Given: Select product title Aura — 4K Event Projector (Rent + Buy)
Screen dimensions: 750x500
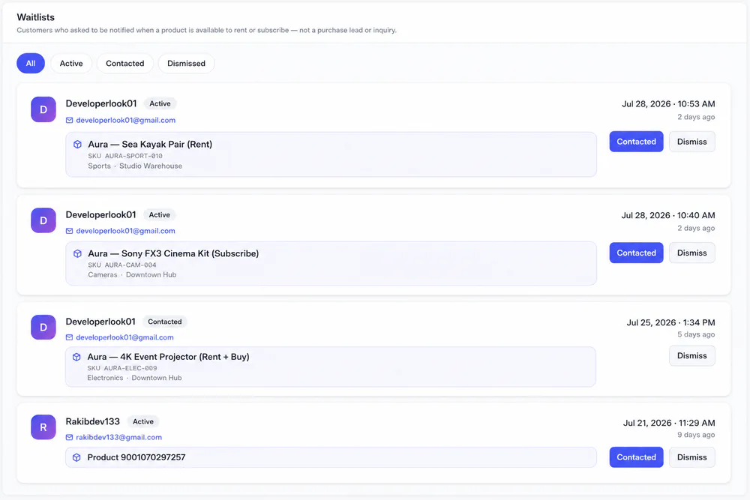Looking at the screenshot, I should 168,357.
